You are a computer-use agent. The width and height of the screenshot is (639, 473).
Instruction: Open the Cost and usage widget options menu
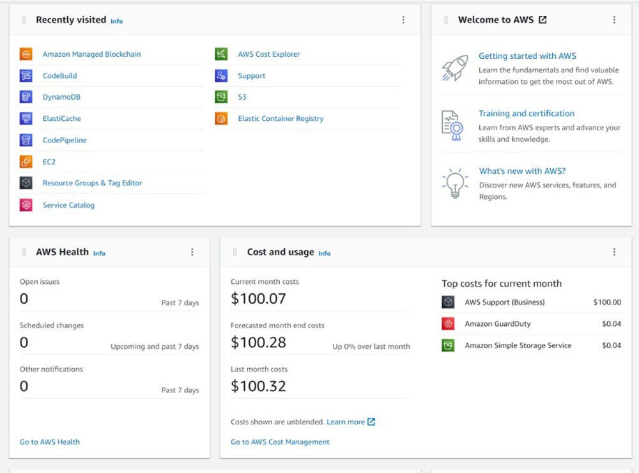pyautogui.click(x=615, y=252)
